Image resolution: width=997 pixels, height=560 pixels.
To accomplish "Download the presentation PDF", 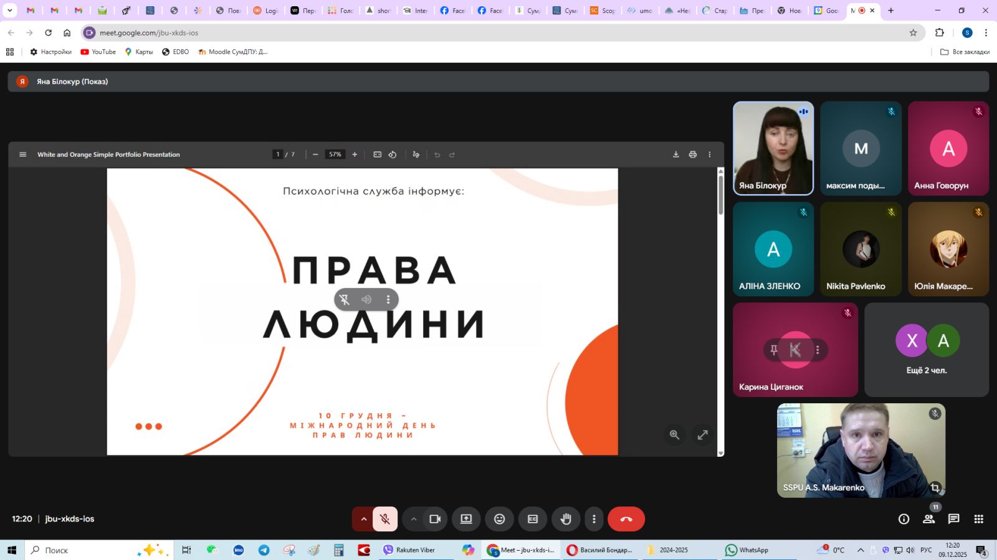I will (675, 154).
